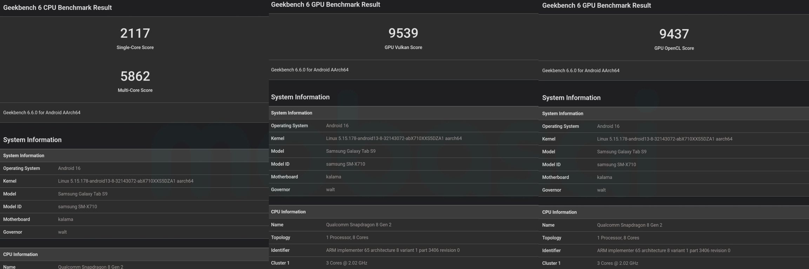
Task: Click the Multi-Core Score label
Action: pos(135,90)
